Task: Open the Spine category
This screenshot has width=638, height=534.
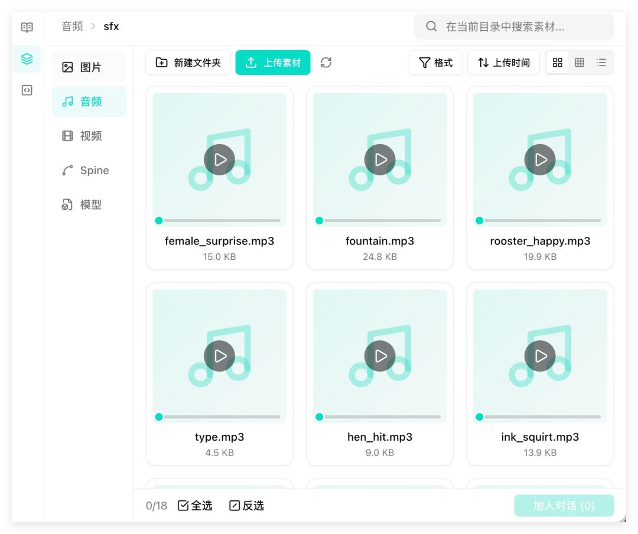Action: coord(89,170)
